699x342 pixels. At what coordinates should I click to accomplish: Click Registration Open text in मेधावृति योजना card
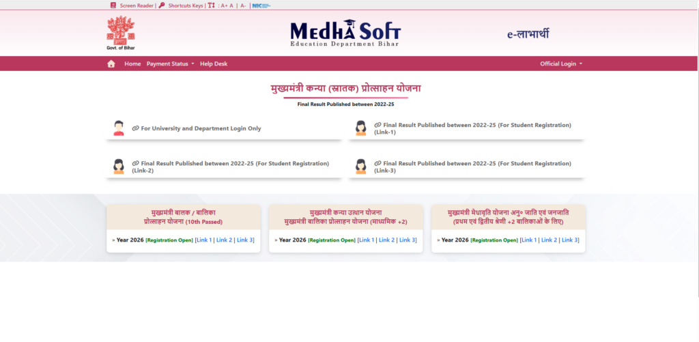[494, 240]
